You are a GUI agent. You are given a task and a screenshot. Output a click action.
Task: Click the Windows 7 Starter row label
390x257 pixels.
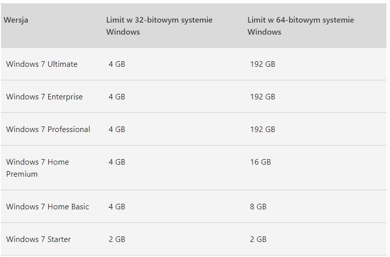[x=39, y=239]
